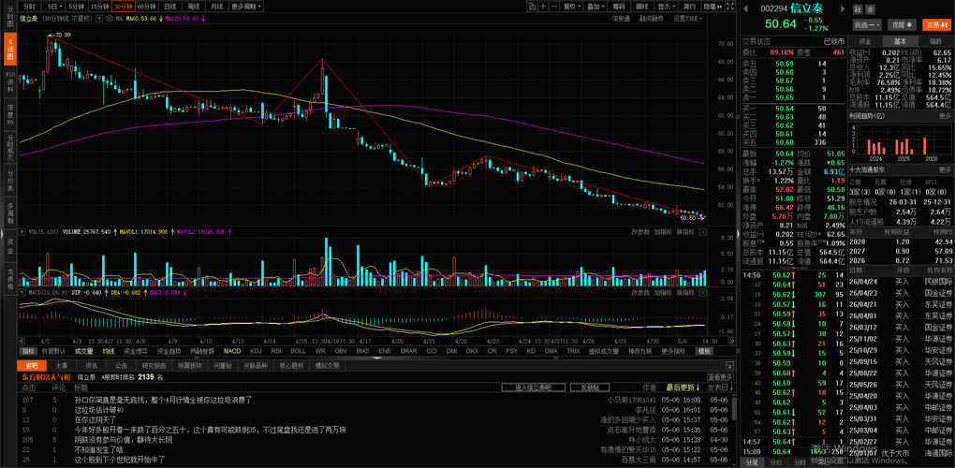Open MA indicator settings hexagon icon

(110, 19)
